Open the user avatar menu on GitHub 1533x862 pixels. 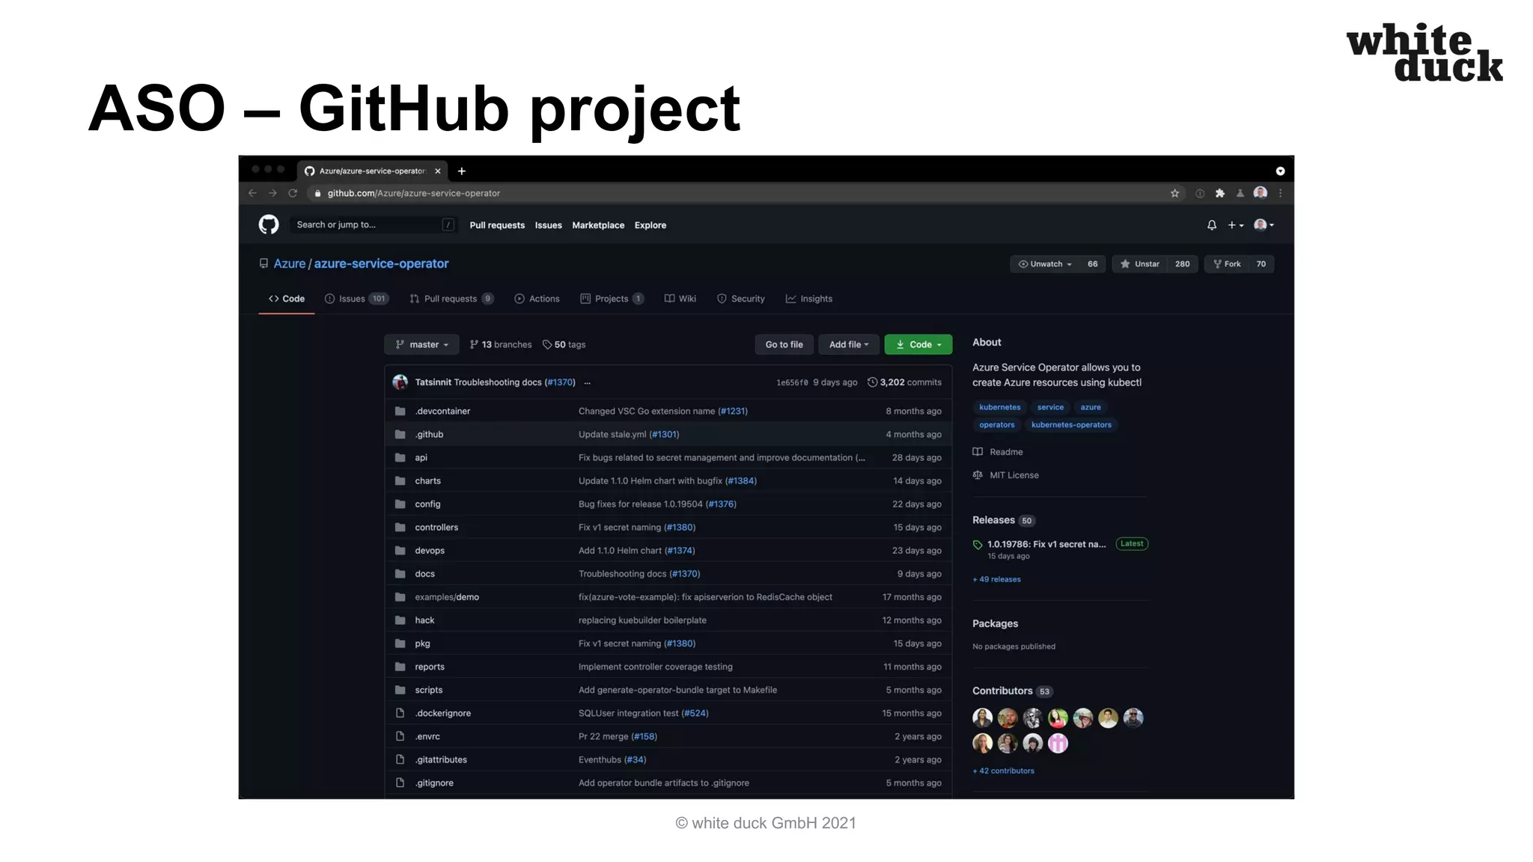click(1264, 225)
